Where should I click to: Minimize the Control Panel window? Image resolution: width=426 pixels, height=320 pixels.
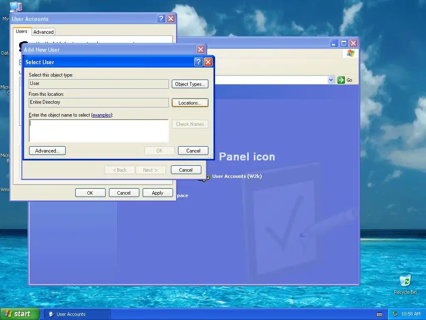[334, 43]
